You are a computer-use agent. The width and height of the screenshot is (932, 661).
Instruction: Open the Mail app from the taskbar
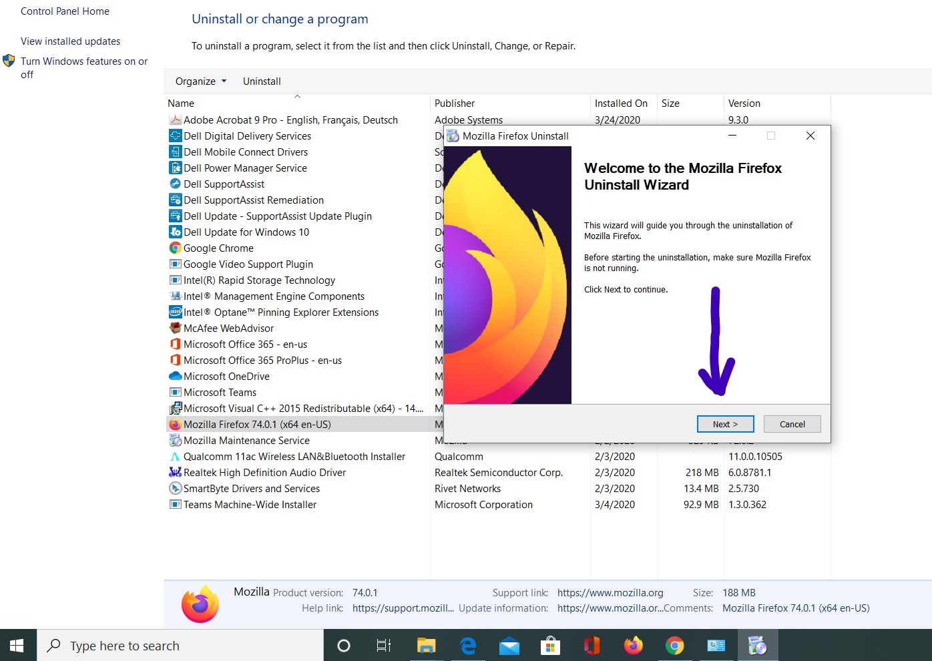click(x=509, y=646)
